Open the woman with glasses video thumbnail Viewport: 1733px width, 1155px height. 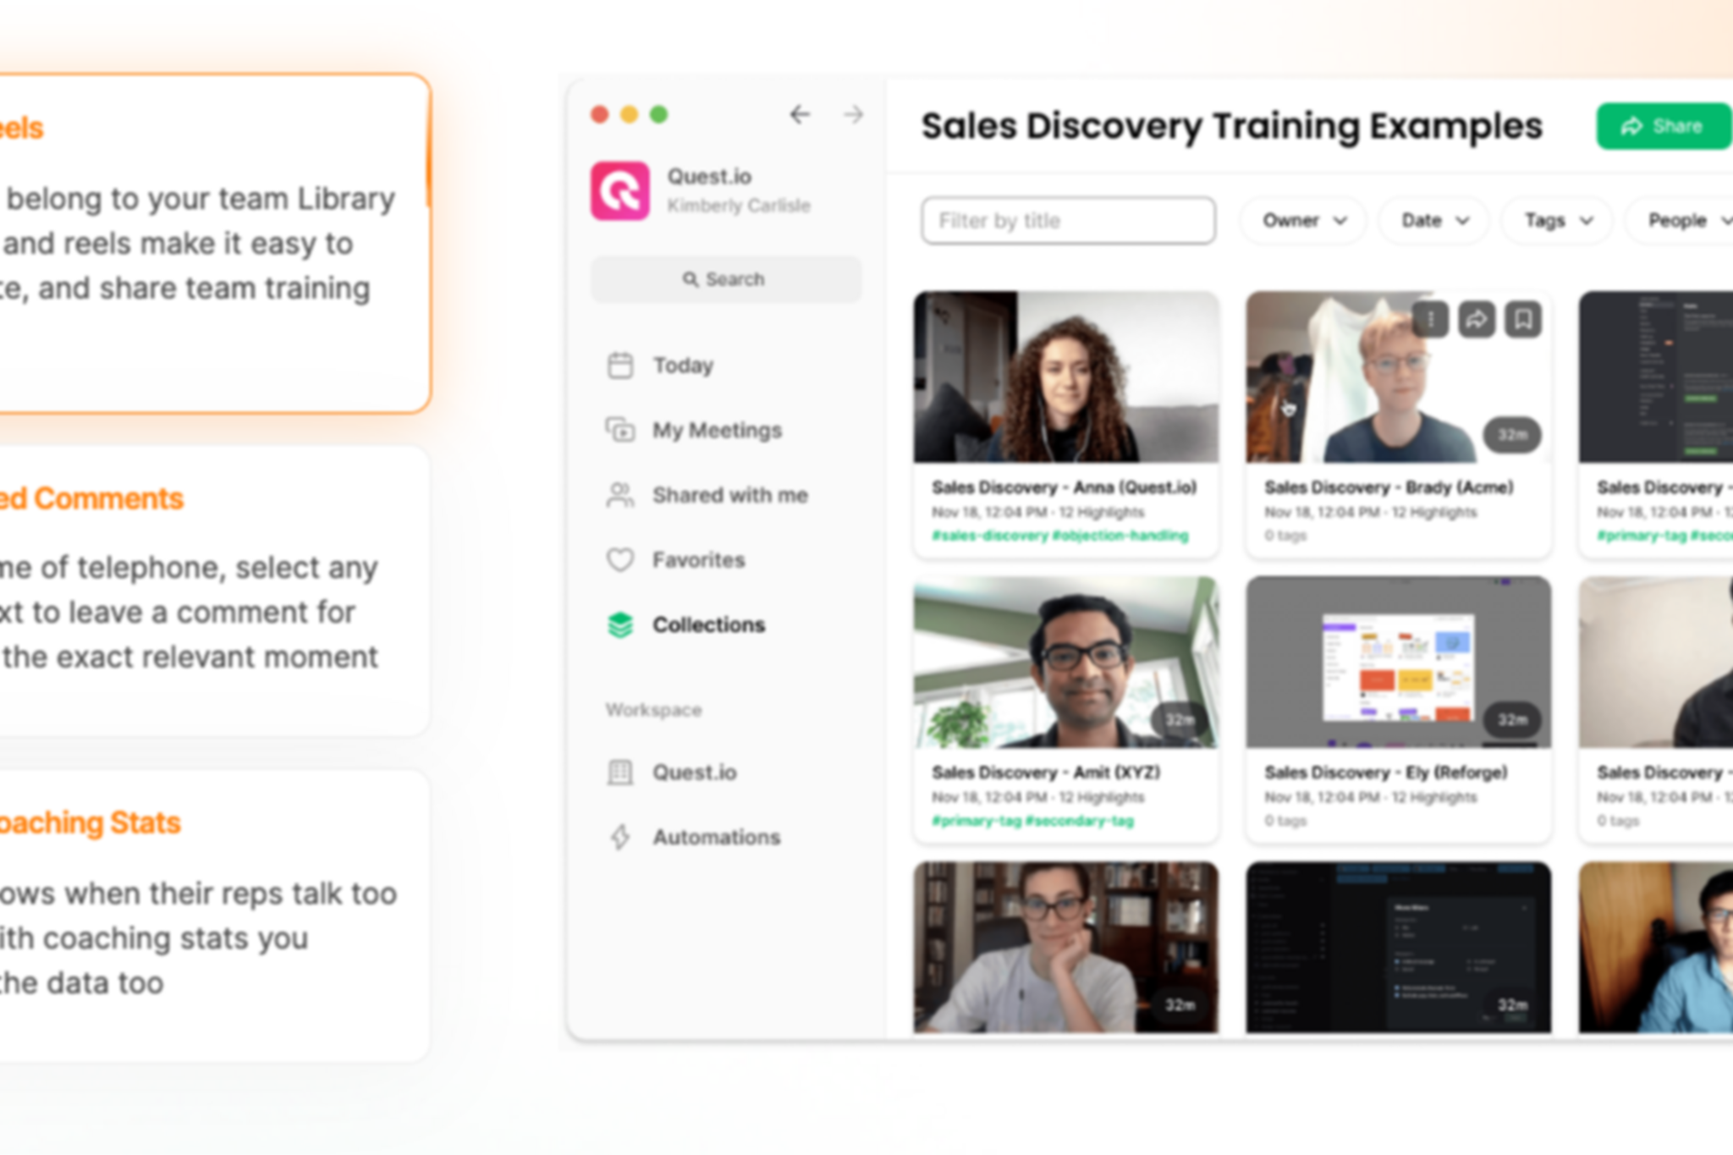tap(1066, 948)
